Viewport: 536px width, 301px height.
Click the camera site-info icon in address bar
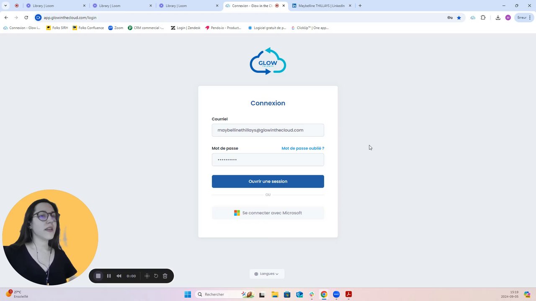[39, 18]
